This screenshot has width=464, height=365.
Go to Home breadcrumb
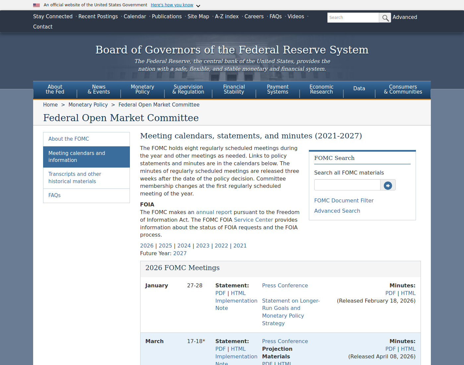point(50,105)
